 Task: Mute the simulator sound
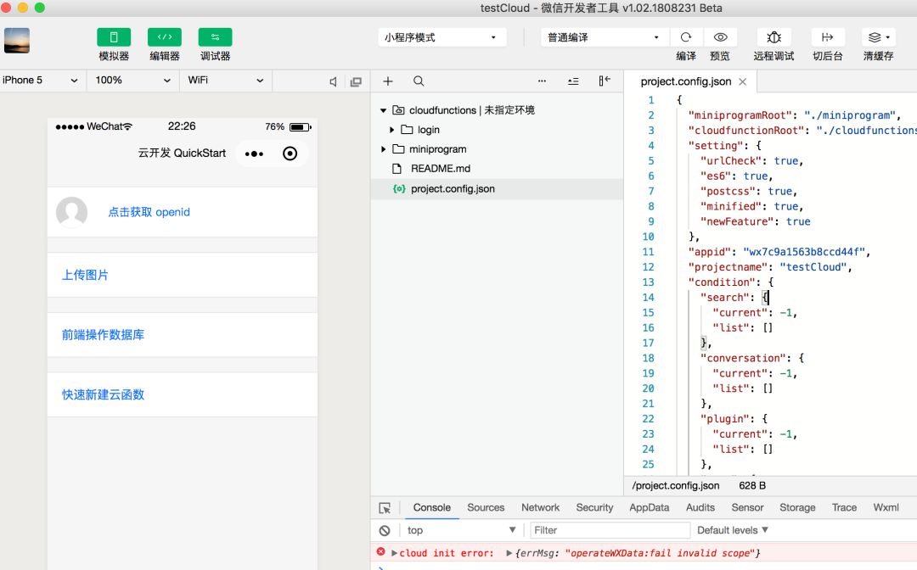pos(334,81)
